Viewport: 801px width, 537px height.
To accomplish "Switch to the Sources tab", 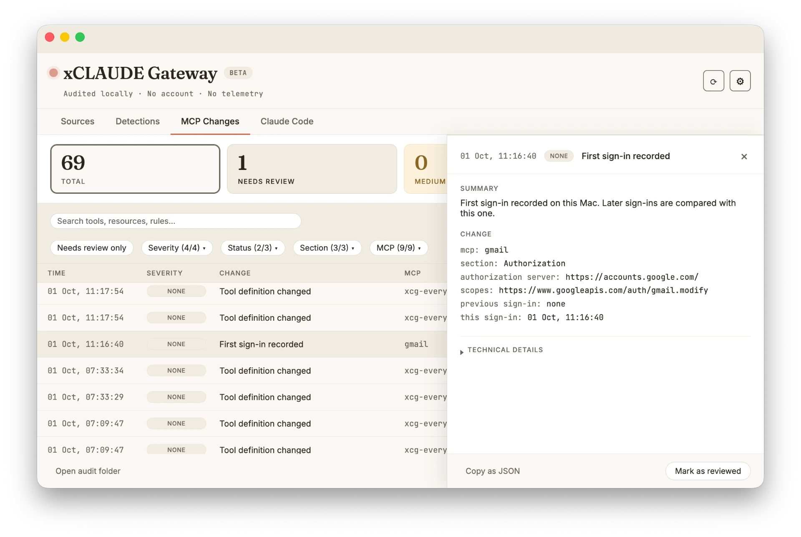I will 78,122.
